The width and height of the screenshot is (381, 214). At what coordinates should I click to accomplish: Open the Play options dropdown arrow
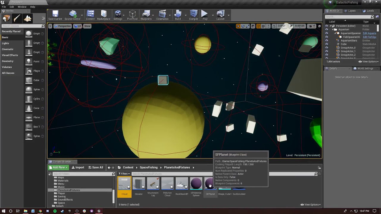tap(213, 15)
